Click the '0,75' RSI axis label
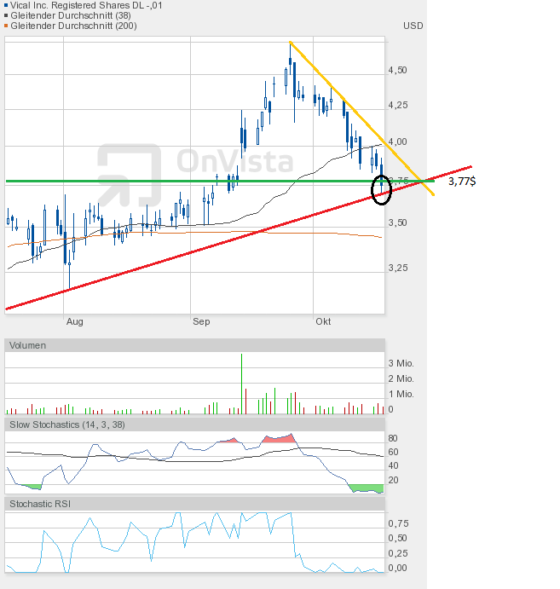The height and width of the screenshot is (589, 560). click(x=398, y=523)
